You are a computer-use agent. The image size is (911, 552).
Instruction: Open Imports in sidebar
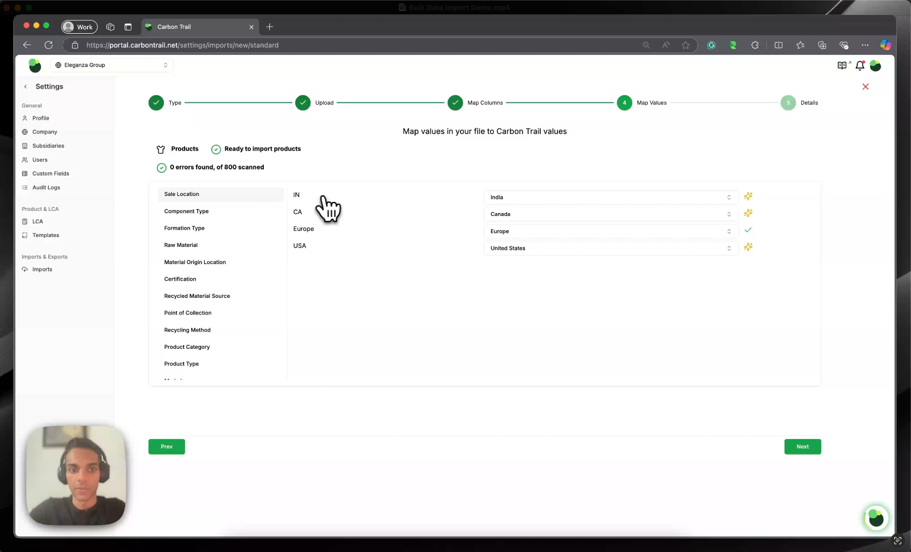tap(42, 270)
